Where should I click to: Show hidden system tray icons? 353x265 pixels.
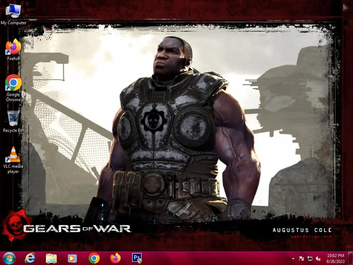[x=293, y=259]
